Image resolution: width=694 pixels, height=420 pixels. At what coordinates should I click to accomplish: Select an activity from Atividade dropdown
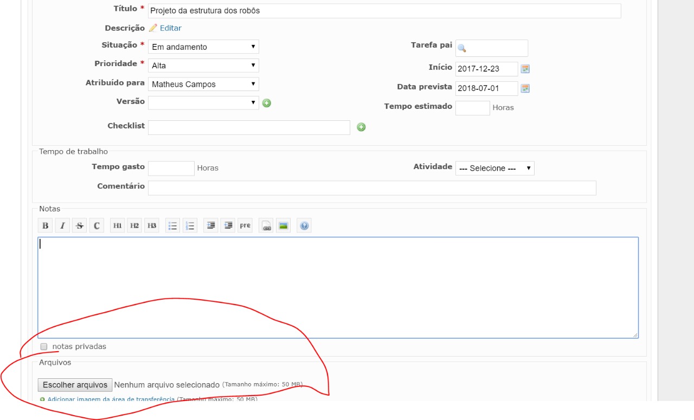(x=494, y=169)
